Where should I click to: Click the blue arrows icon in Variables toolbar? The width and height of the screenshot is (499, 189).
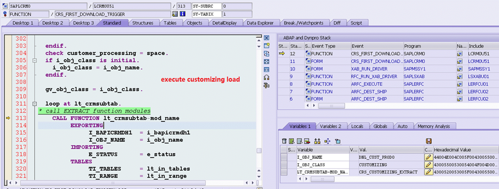pos(327,141)
